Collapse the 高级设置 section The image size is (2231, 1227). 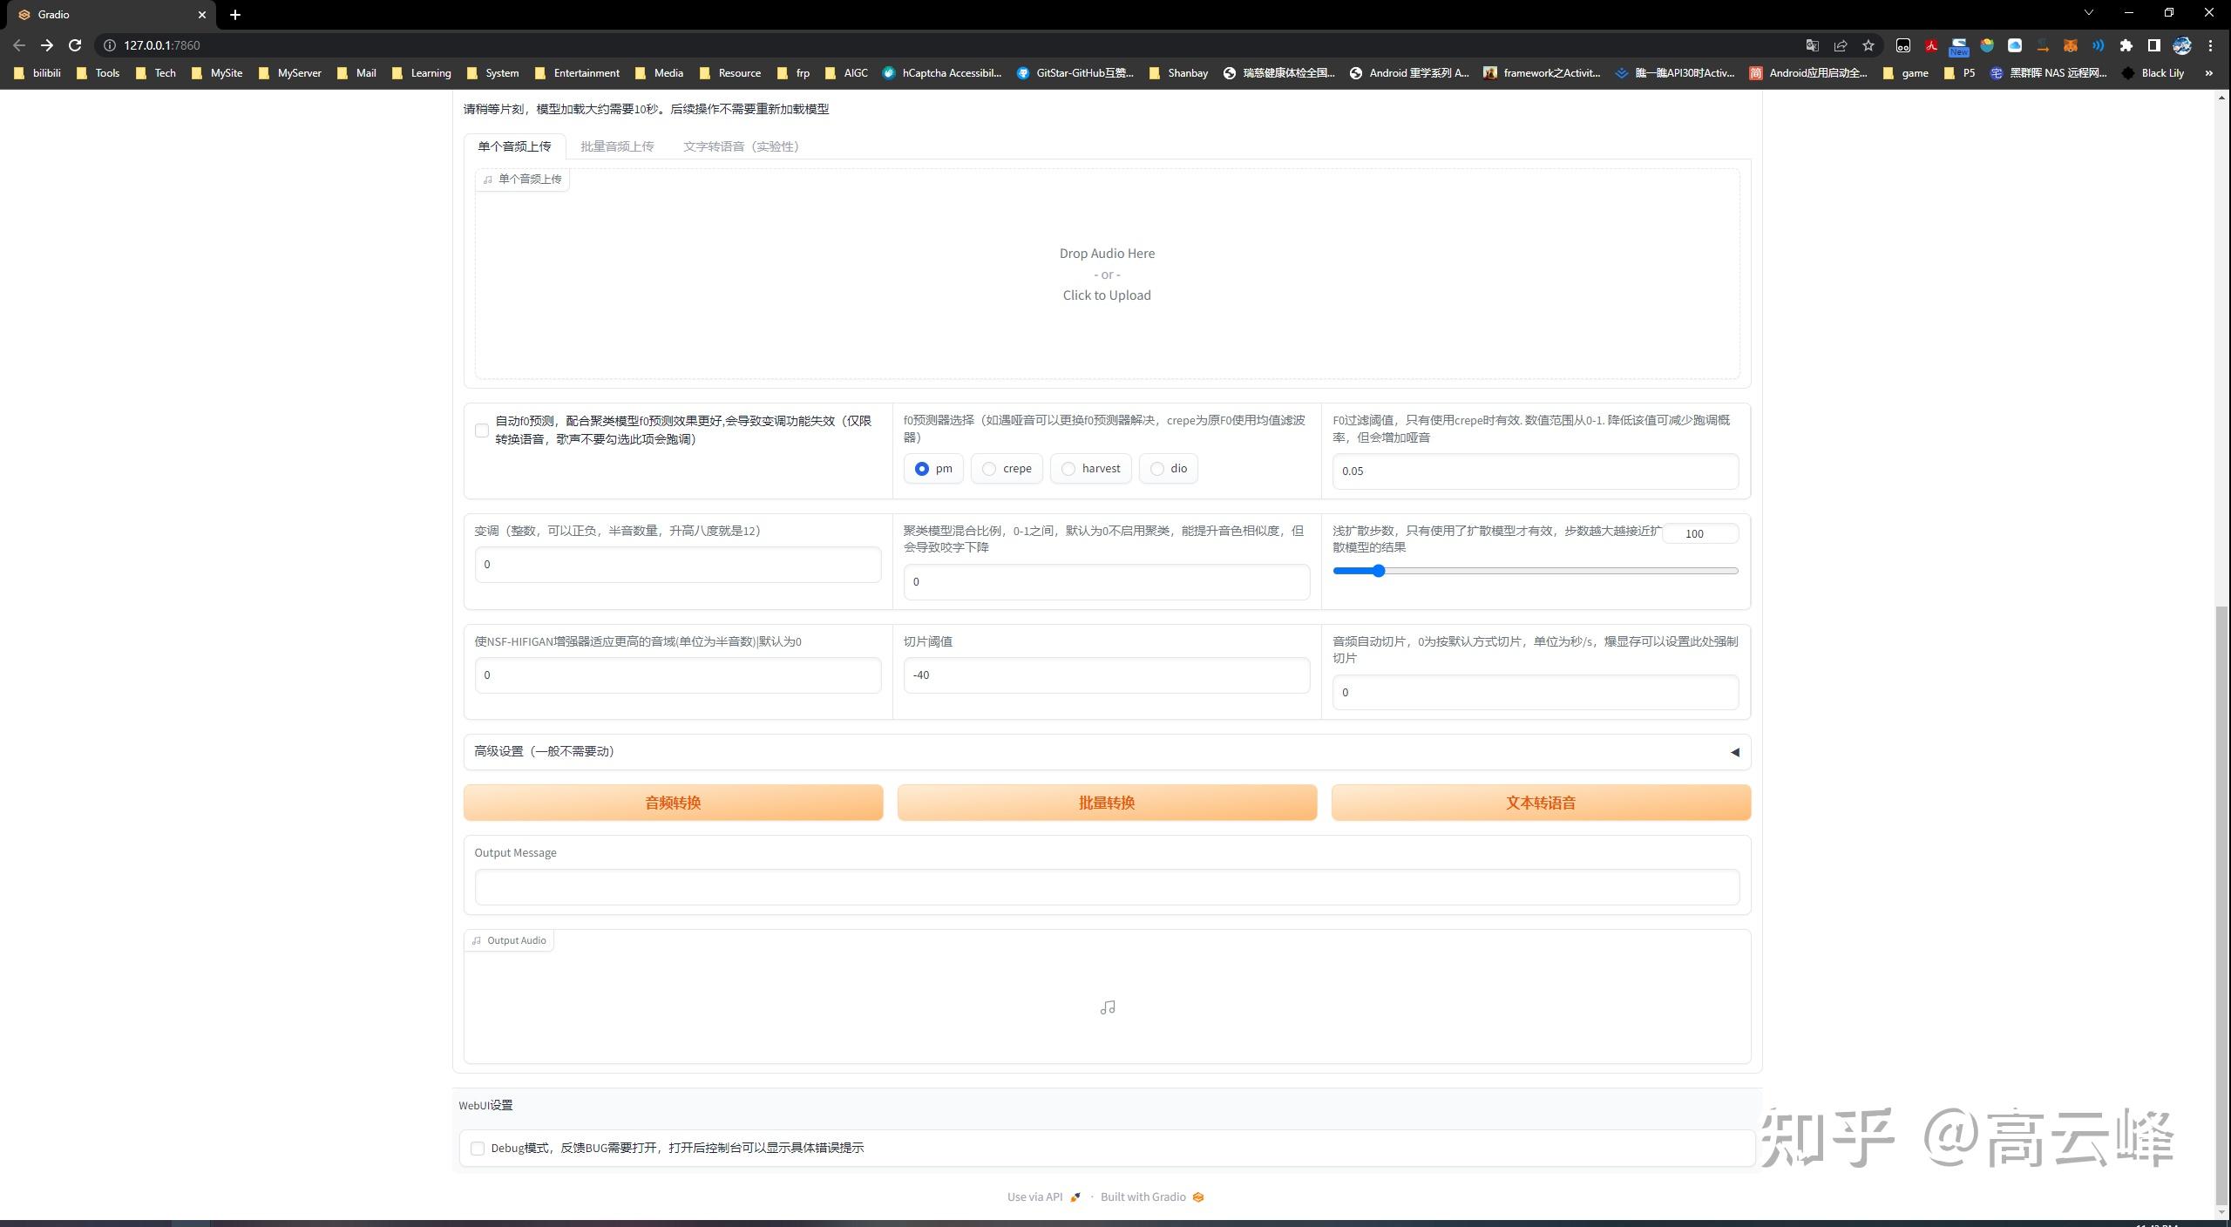tap(1734, 751)
